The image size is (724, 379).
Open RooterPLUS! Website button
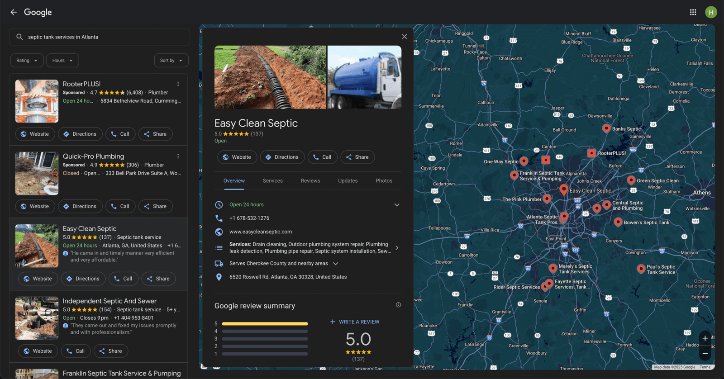point(35,134)
